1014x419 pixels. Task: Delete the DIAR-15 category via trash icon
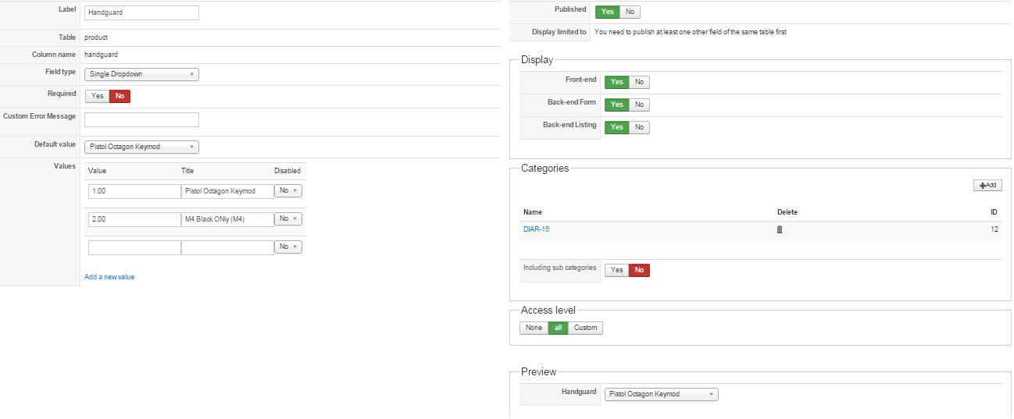779,229
